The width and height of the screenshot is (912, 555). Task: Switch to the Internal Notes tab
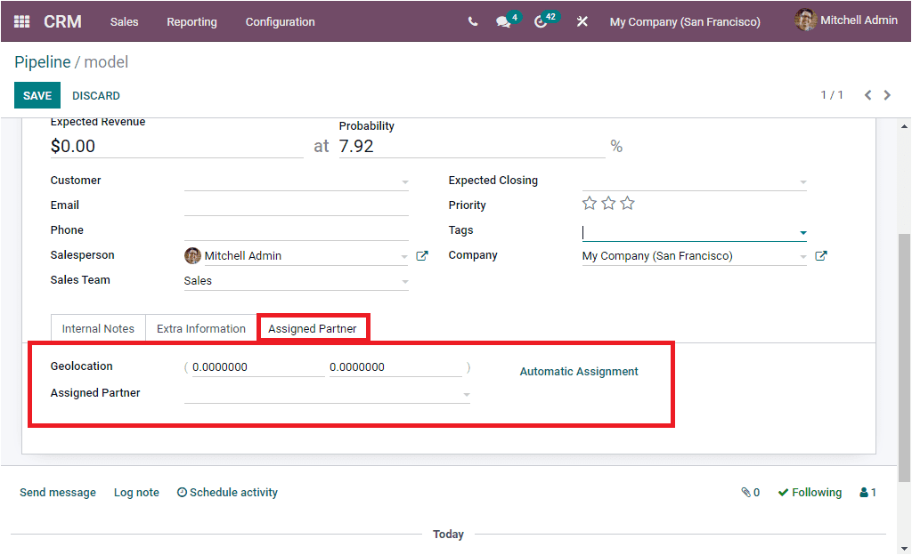click(98, 327)
